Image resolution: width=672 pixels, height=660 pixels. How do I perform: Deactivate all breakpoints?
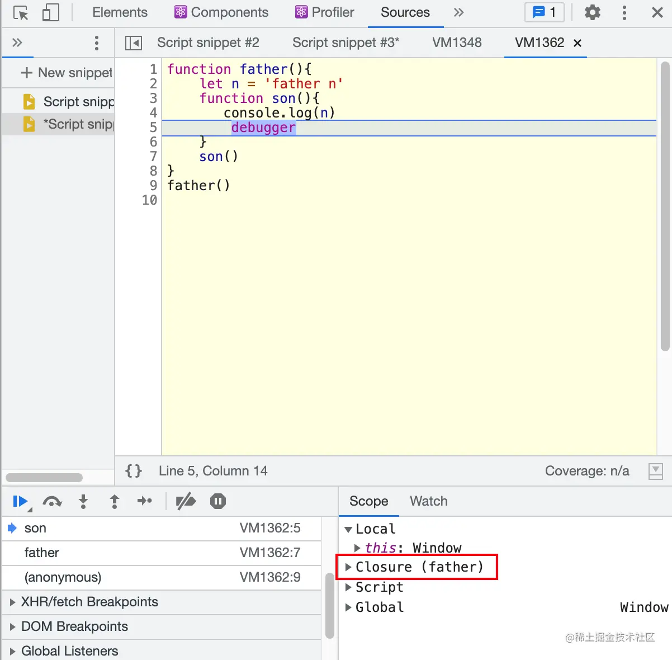pyautogui.click(x=186, y=501)
